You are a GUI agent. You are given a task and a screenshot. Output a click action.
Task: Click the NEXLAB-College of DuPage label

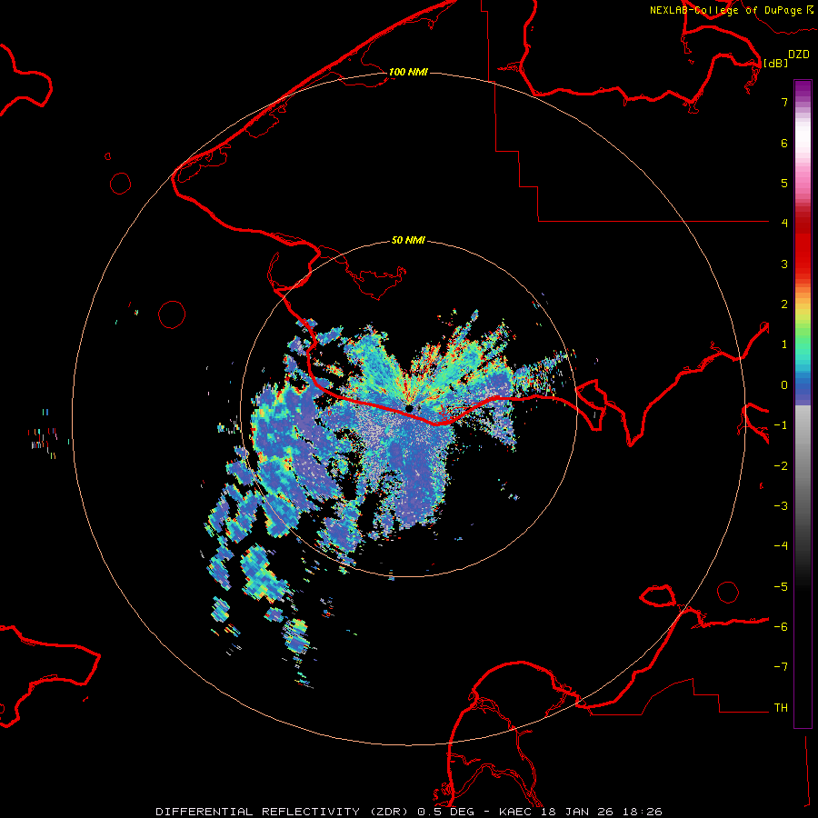(x=727, y=10)
